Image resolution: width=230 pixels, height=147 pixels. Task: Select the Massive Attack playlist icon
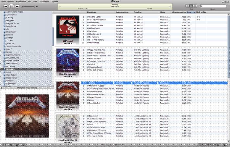click(4, 64)
